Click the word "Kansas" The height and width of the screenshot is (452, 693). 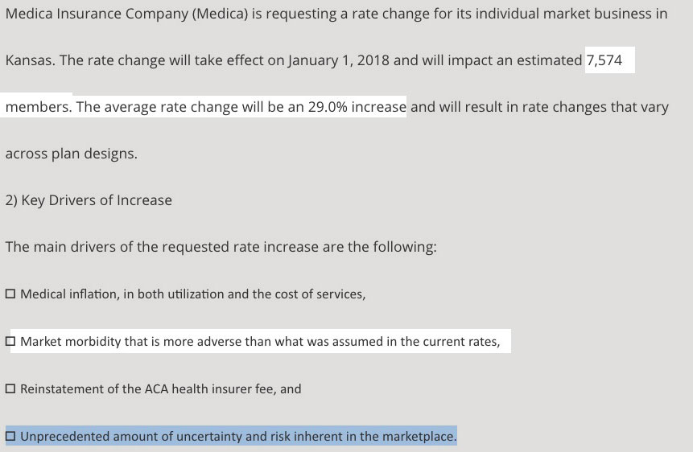[x=28, y=60]
